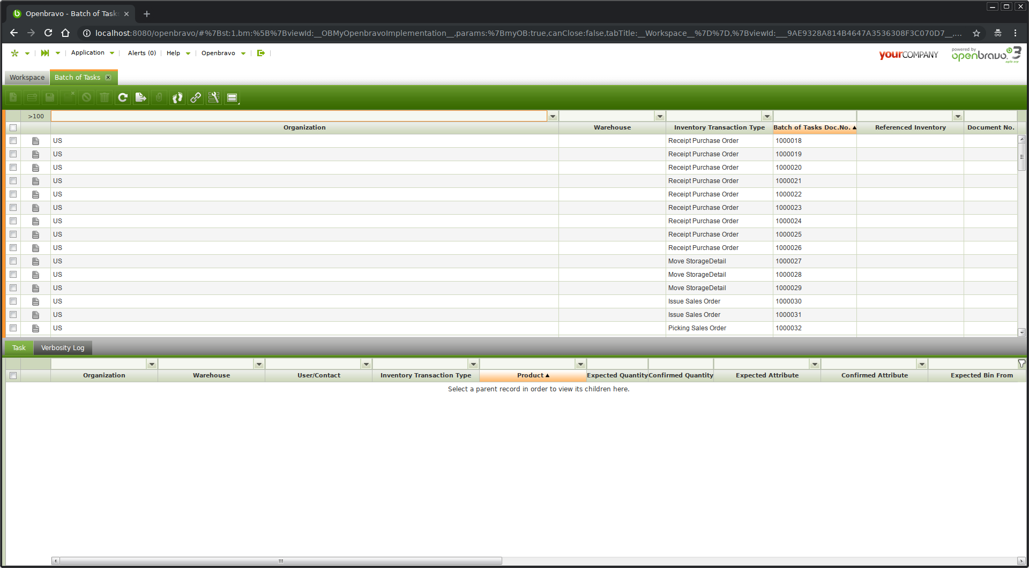Click the quick launch skip-forward icon
Screen dimensions: 1029x568
45,53
